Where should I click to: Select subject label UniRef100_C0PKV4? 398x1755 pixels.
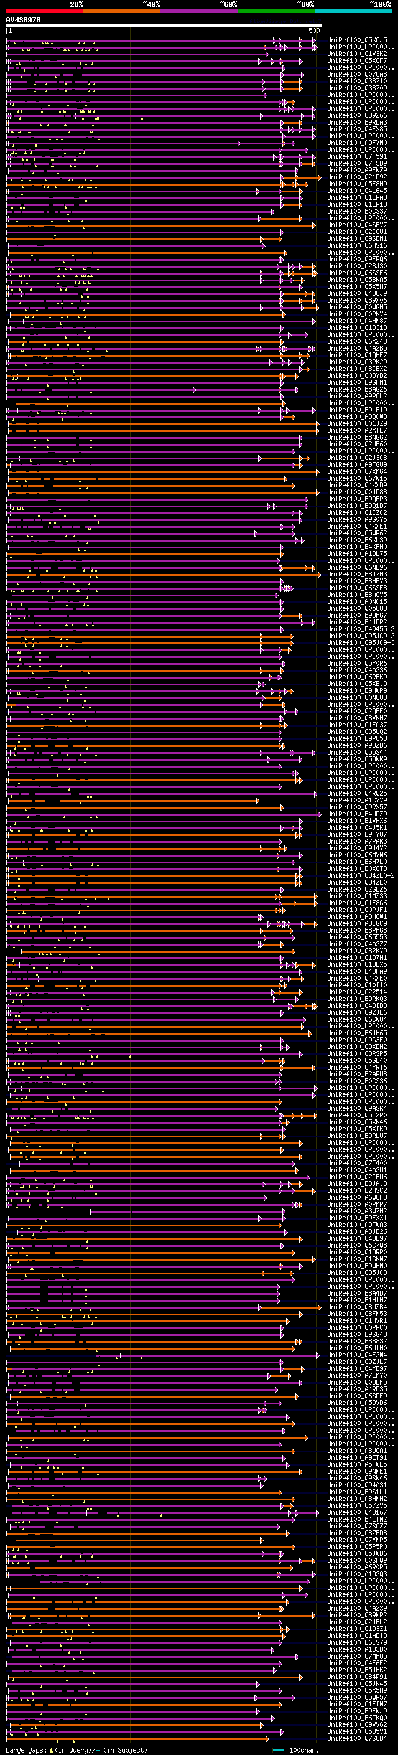click(357, 314)
